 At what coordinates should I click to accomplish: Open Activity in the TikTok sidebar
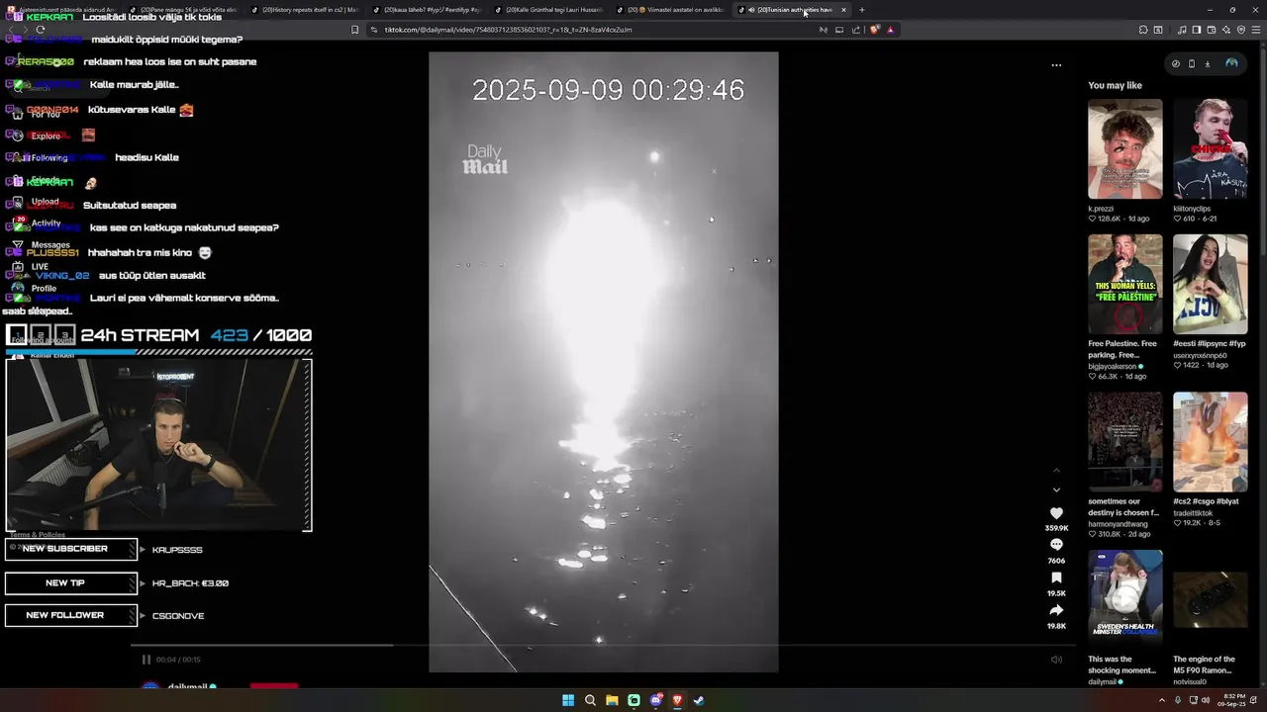click(46, 223)
